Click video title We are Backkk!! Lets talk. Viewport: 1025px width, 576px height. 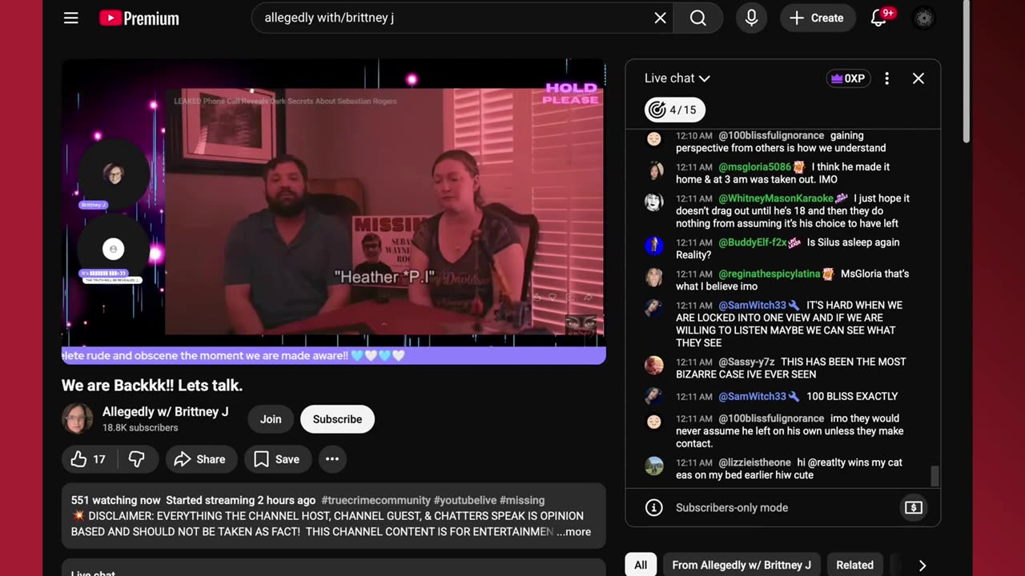152,386
